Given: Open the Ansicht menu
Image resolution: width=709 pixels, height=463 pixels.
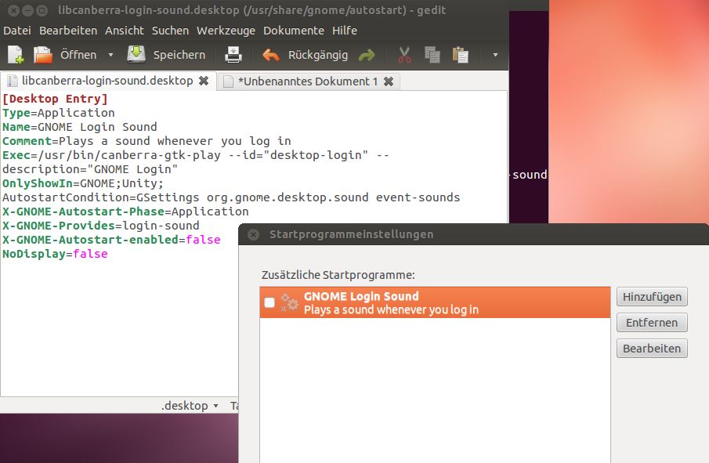Looking at the screenshot, I should point(125,31).
